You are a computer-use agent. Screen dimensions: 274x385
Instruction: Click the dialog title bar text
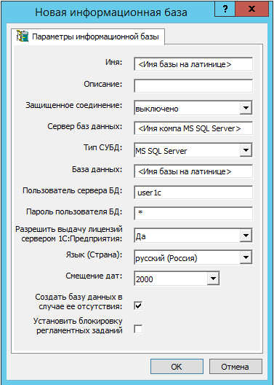tap(111, 12)
